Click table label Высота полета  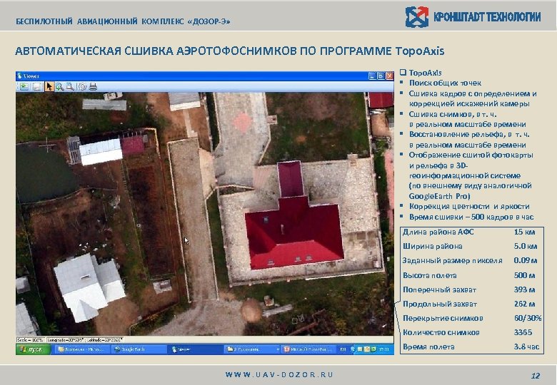(x=429, y=275)
